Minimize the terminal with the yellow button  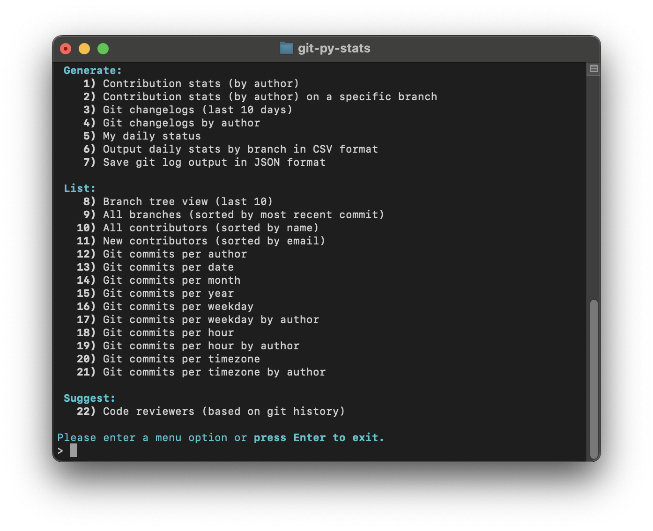tap(84, 49)
